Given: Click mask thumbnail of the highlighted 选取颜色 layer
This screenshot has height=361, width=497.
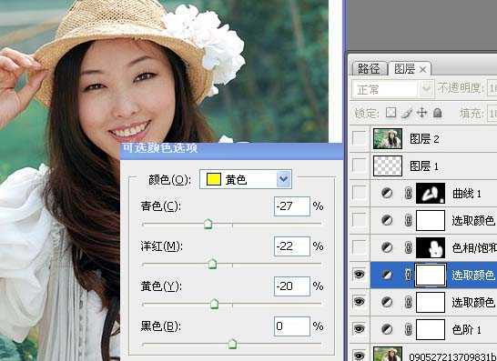Looking at the screenshot, I should 431,275.
